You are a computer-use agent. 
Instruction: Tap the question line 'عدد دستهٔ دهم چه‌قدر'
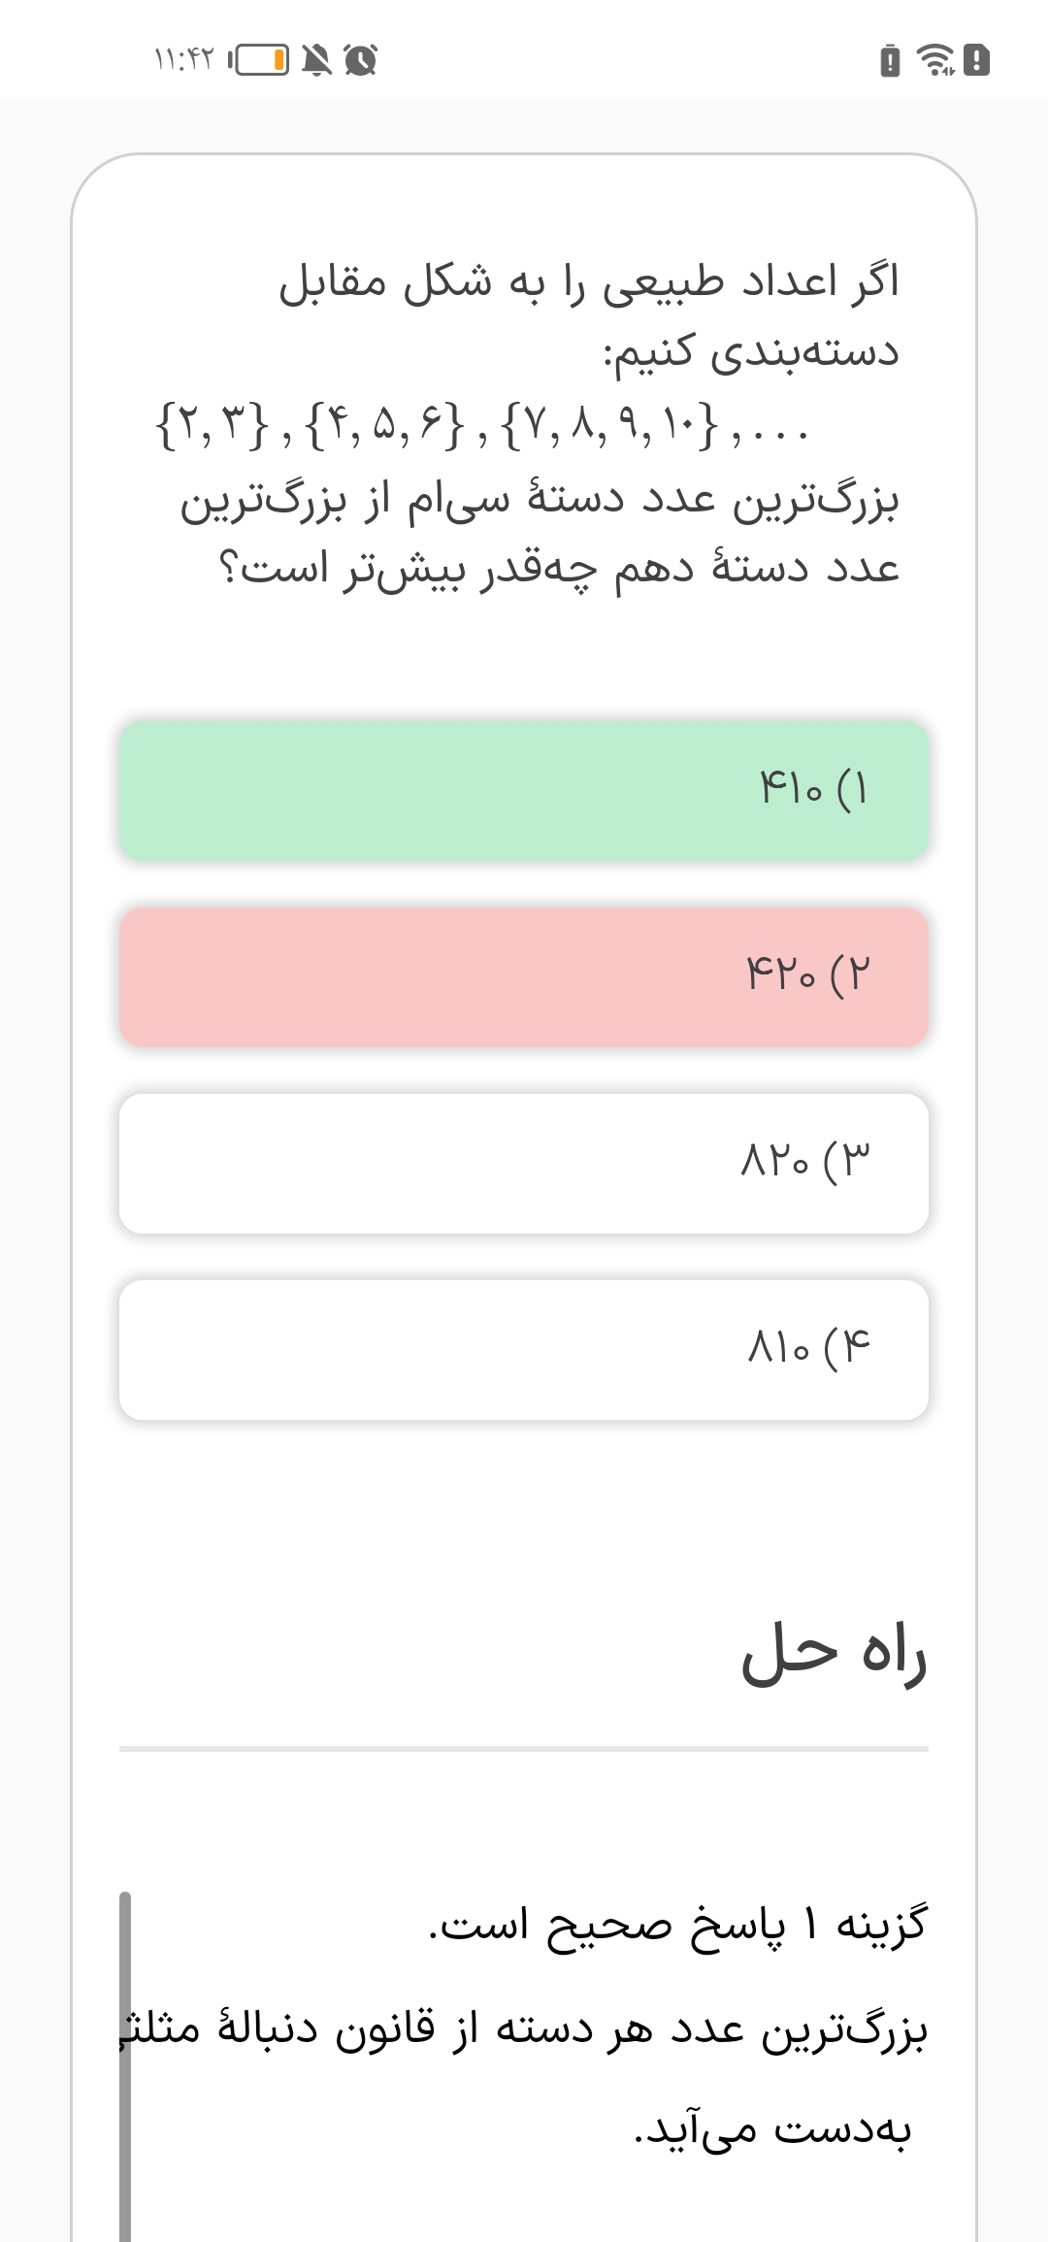(560, 569)
